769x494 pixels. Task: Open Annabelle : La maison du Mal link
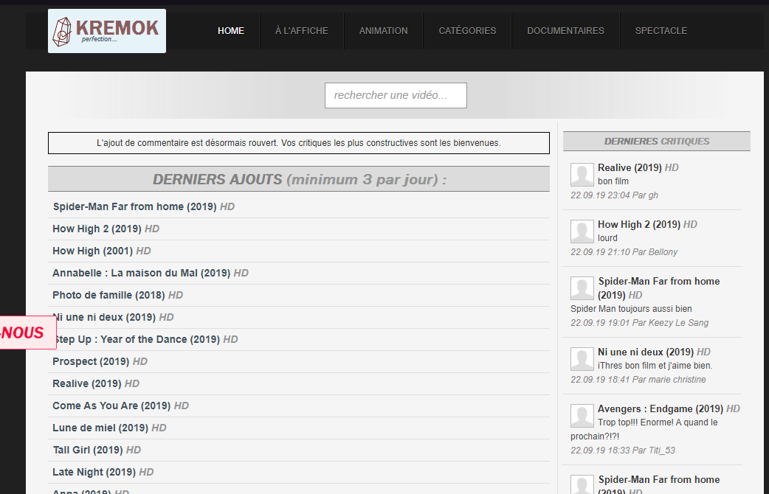point(151,273)
